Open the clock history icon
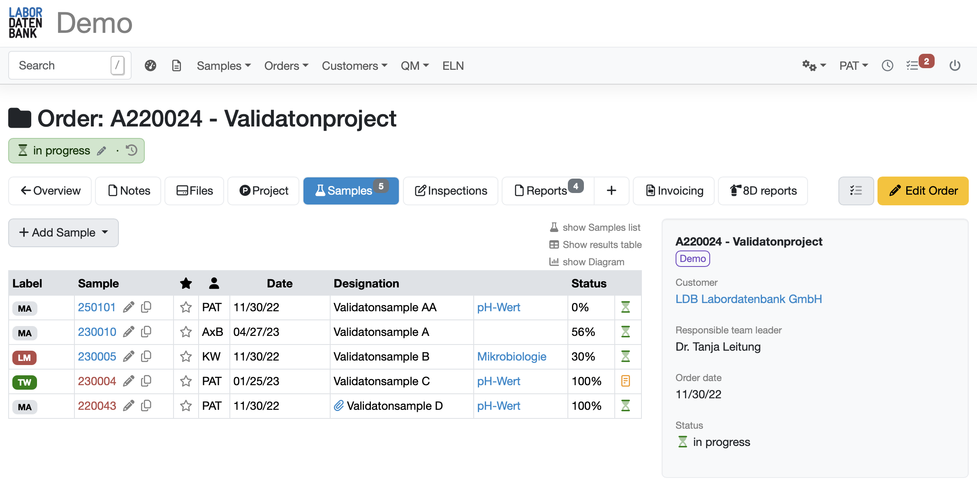977x487 pixels. (x=887, y=66)
